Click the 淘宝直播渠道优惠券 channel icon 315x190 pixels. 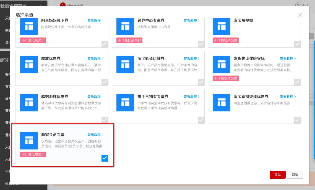[x=221, y=103]
